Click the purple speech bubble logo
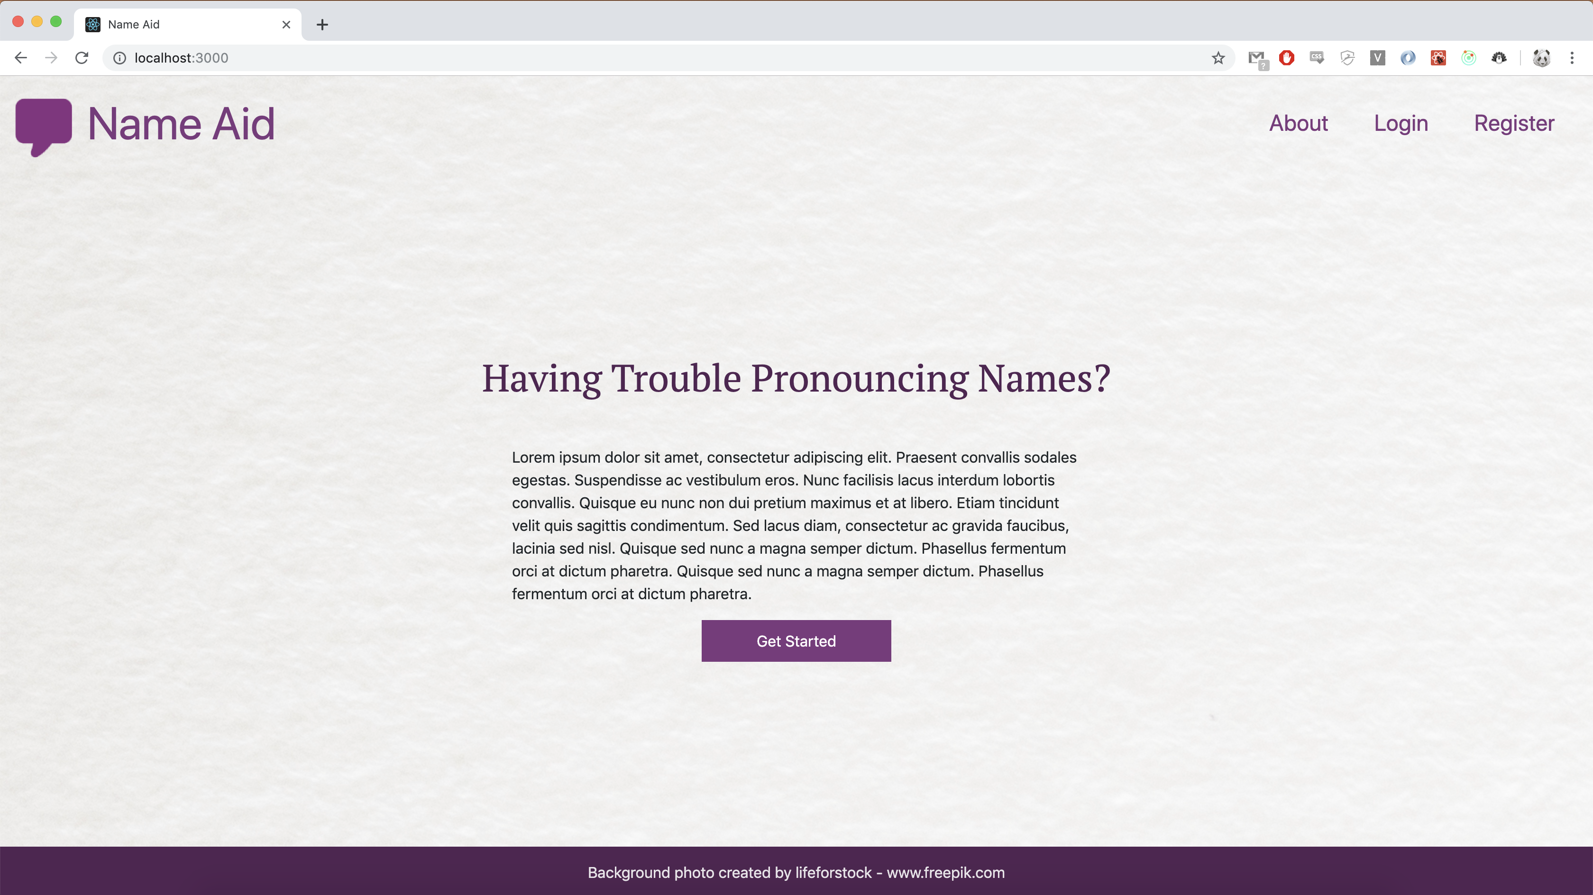This screenshot has height=895, width=1593. [x=43, y=126]
